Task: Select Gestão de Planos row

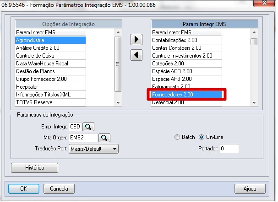Action: point(50,71)
